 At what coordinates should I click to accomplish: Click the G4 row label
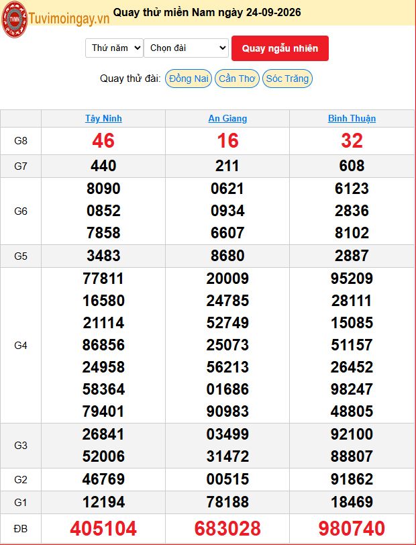click(x=21, y=345)
